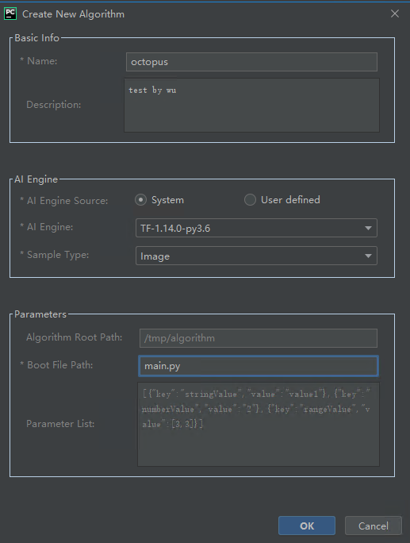The image size is (410, 543).
Task: Select the User defined radio button
Action: (250, 200)
